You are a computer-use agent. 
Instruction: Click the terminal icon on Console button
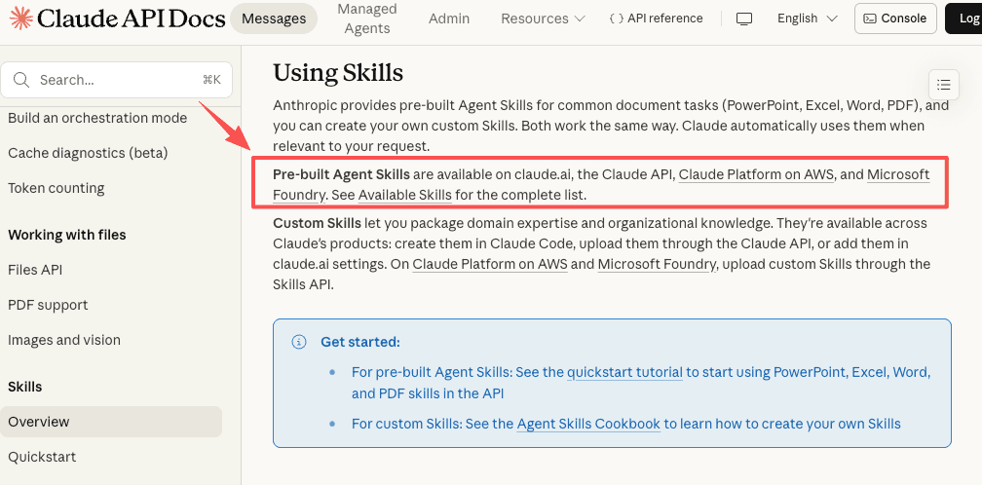click(x=870, y=19)
